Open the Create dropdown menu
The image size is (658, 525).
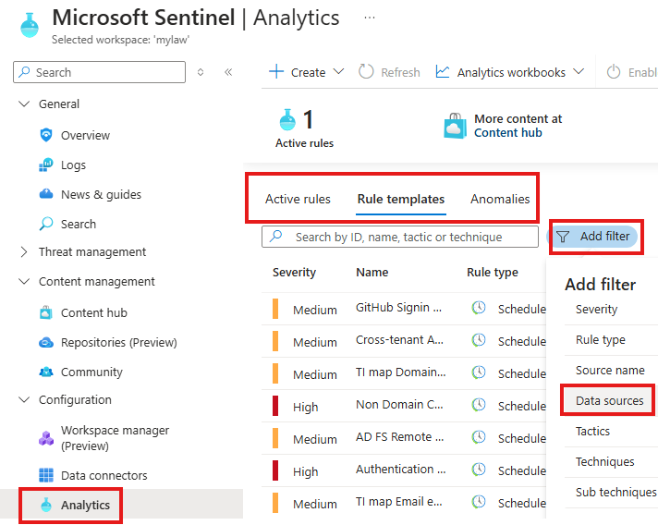coord(306,72)
